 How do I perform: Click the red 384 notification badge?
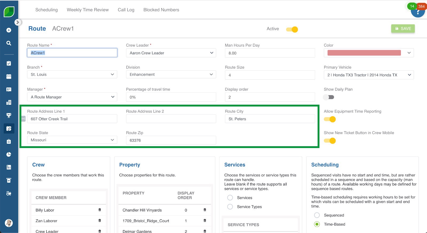click(x=422, y=6)
